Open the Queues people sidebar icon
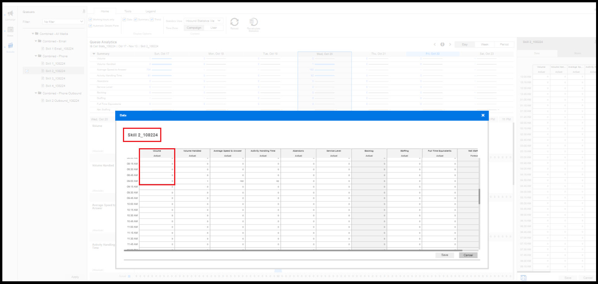 (10, 46)
